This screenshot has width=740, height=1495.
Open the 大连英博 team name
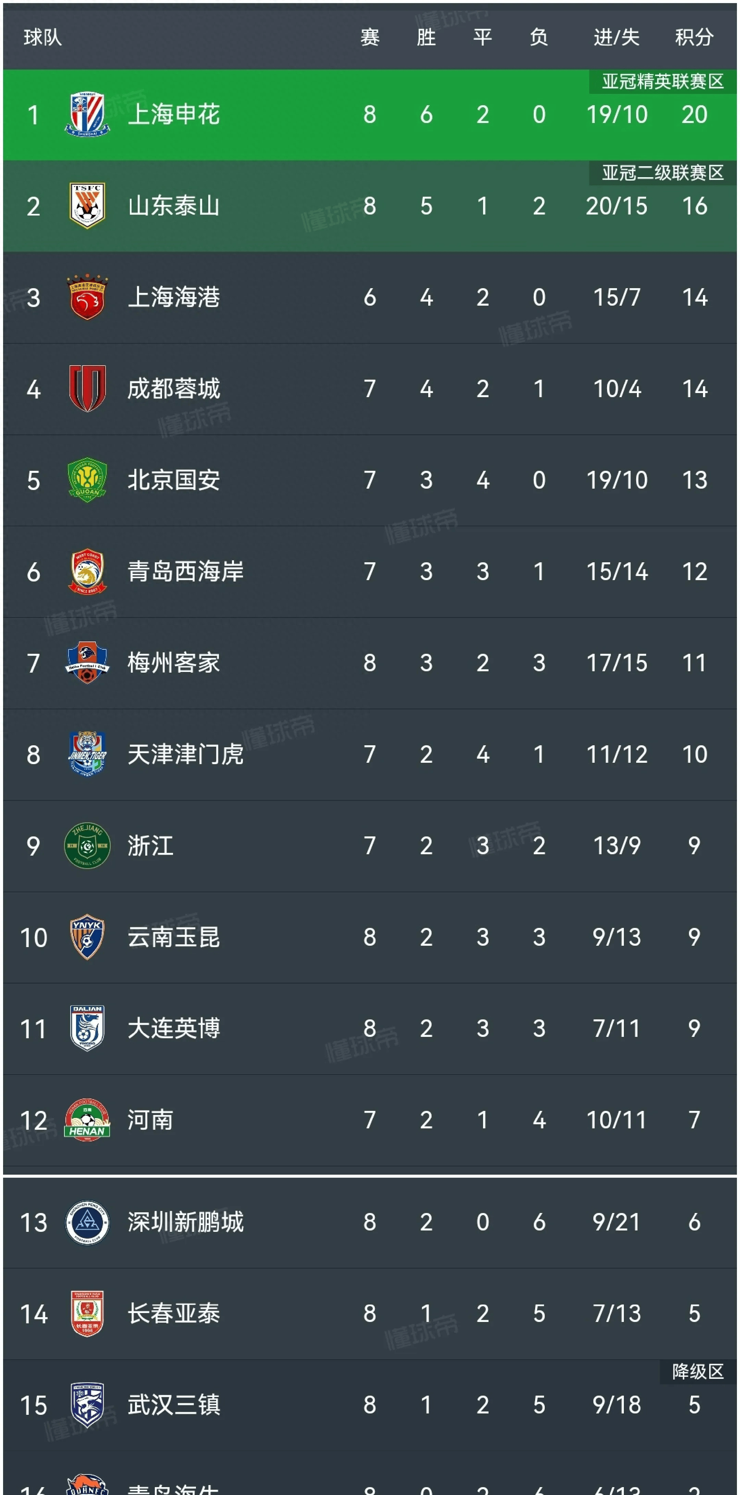(174, 1028)
